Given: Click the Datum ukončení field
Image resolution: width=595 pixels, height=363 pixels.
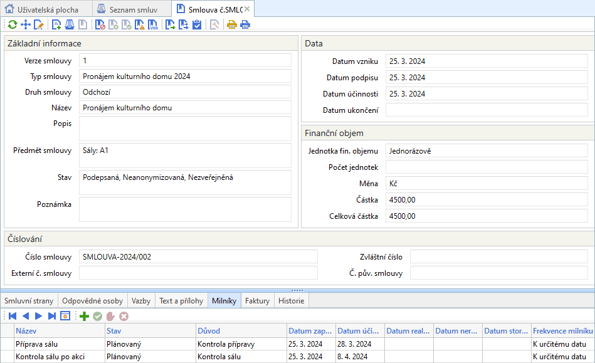Looking at the screenshot, I should pyautogui.click(x=486, y=110).
